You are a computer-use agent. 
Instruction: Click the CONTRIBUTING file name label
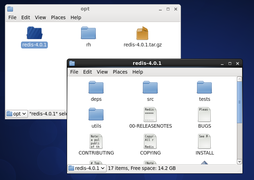tap(96, 153)
